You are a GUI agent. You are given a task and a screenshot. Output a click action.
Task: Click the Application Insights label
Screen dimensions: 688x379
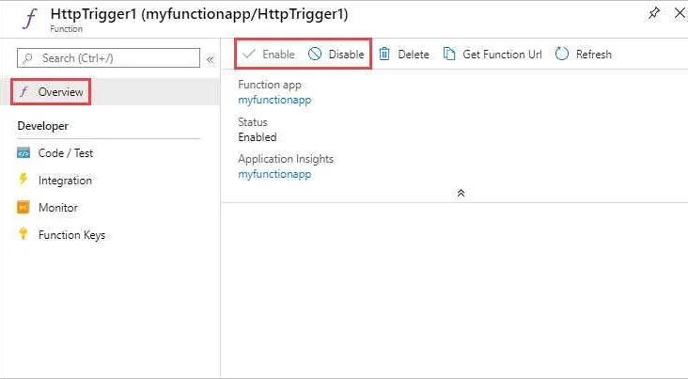(286, 159)
